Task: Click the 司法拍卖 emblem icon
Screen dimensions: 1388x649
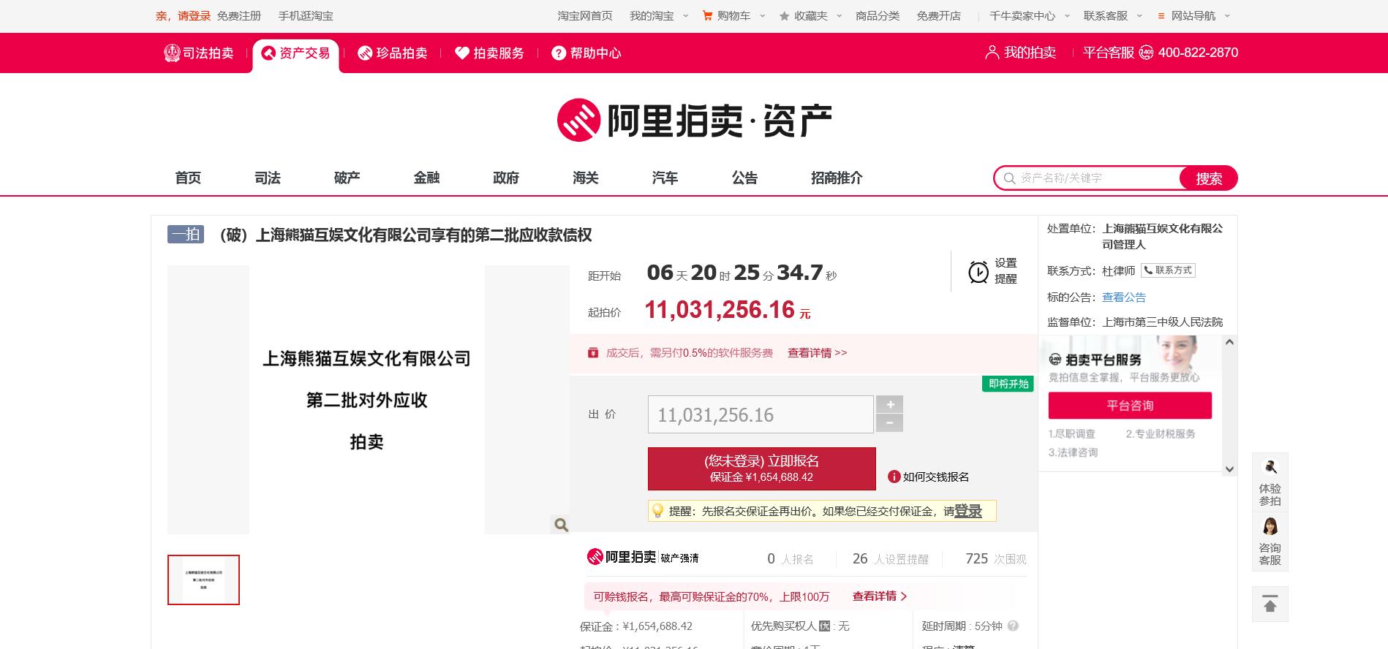Action: pyautogui.click(x=172, y=53)
